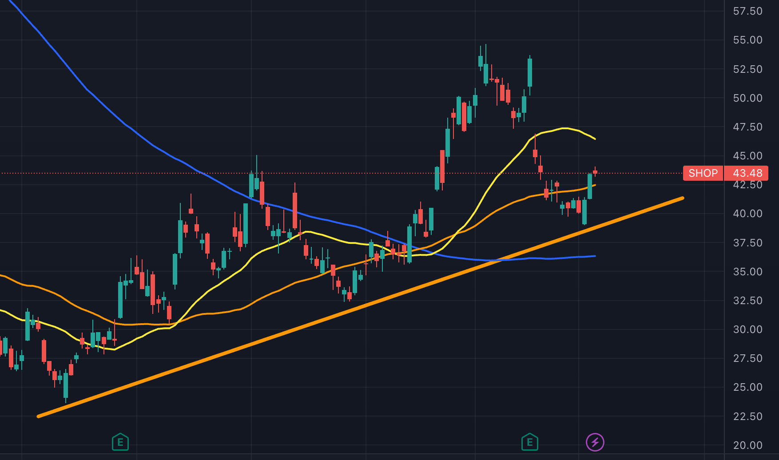779x460 pixels.
Task: Click the lowest green candle near 24
Action: click(66, 385)
